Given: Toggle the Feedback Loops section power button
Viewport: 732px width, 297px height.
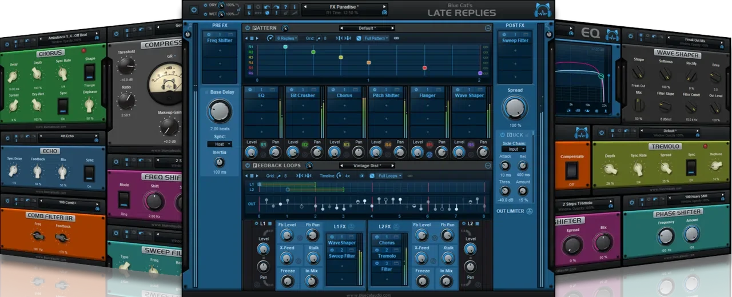Looking at the screenshot, I should [247, 166].
